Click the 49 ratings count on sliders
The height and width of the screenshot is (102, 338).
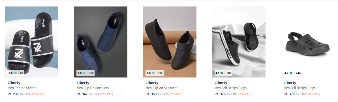(21, 73)
